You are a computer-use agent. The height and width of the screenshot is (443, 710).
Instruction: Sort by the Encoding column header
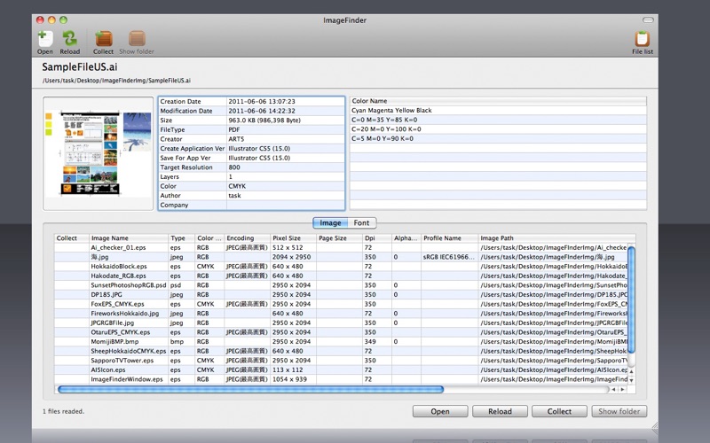(x=248, y=238)
